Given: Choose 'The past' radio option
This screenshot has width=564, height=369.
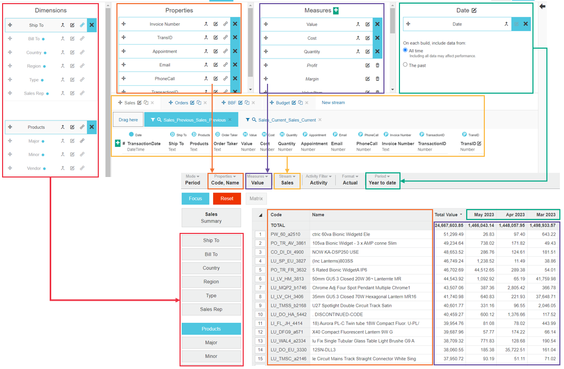Looking at the screenshot, I should [x=406, y=65].
